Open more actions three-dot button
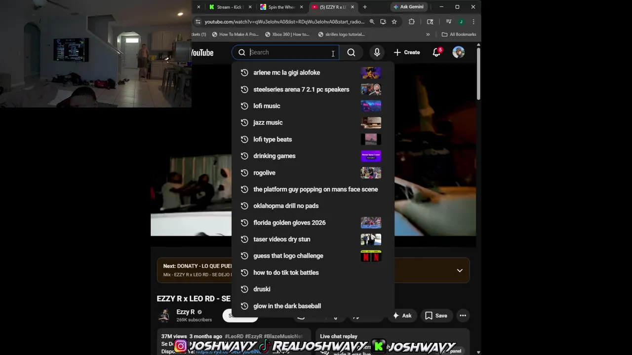The image size is (632, 355). tap(463, 316)
